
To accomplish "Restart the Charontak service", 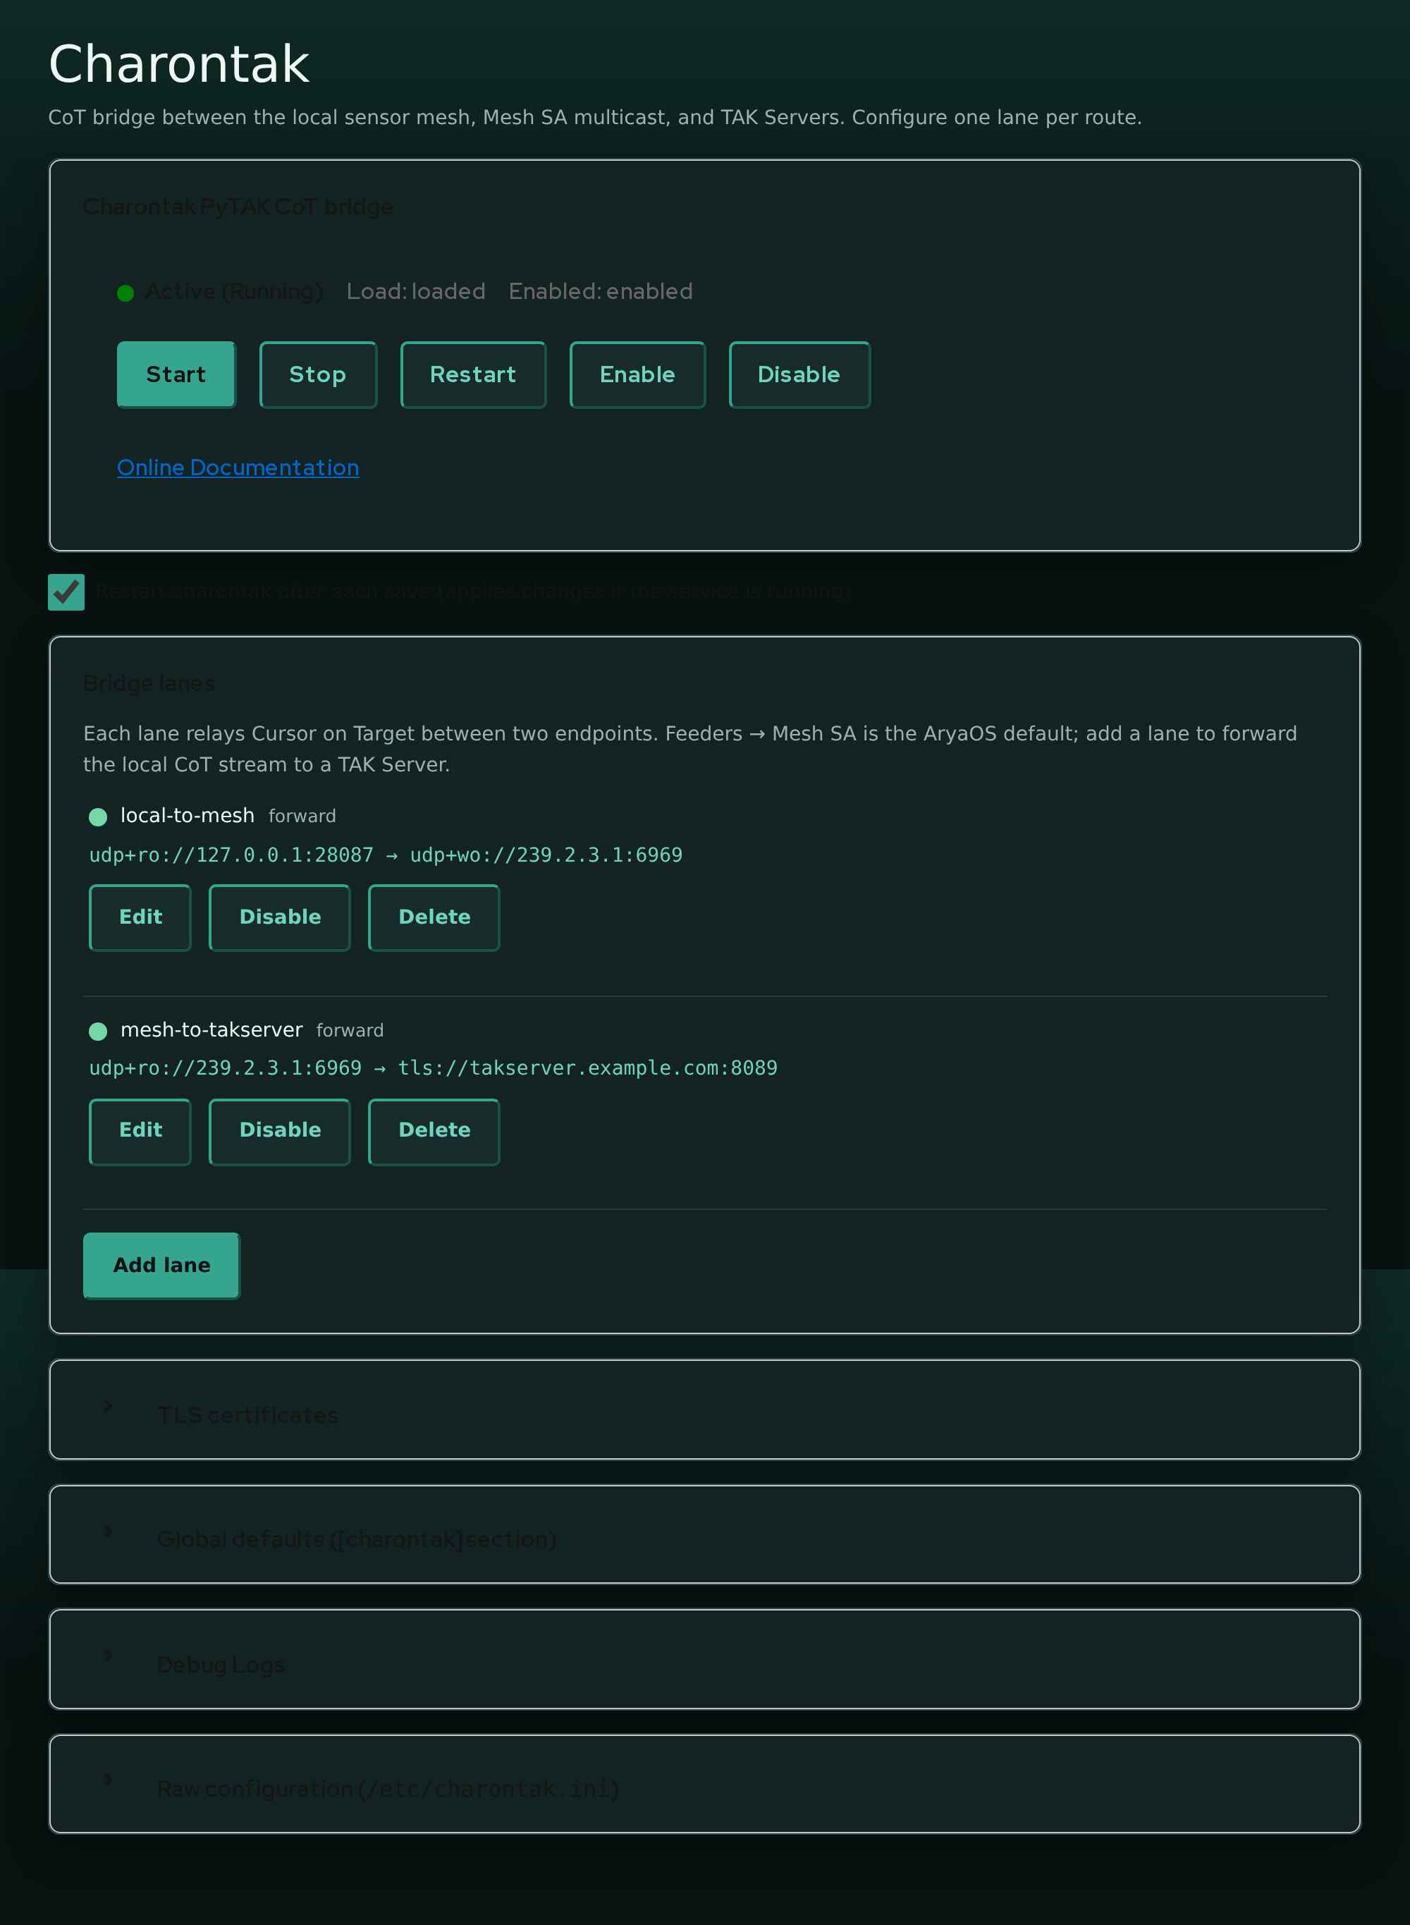I will [x=473, y=374].
